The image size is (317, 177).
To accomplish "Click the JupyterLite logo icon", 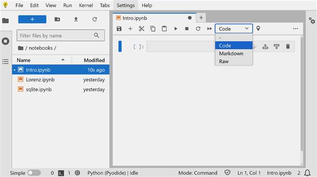I will 5,5.
